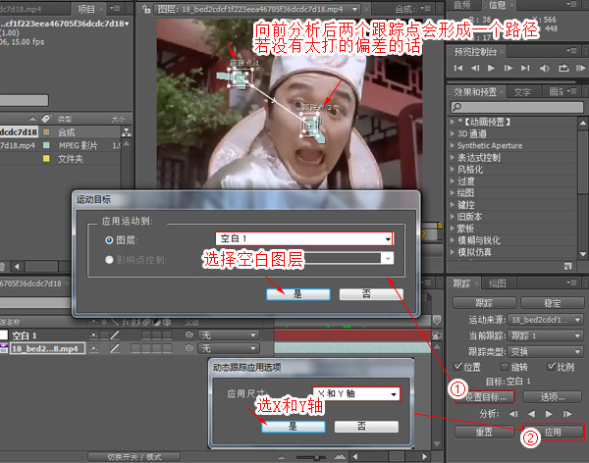Image resolution: width=589 pixels, height=463 pixels.
Task: Mute audio using the speaker icon
Action: pyautogui.click(x=544, y=68)
